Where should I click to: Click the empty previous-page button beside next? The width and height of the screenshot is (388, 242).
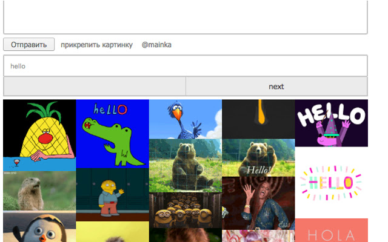click(x=95, y=87)
